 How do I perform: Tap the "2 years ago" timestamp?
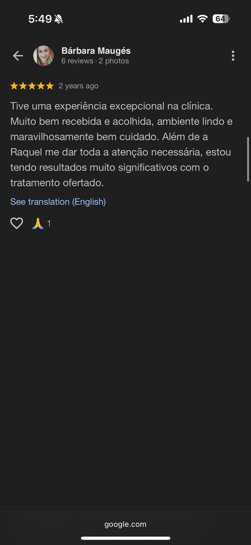(x=79, y=86)
